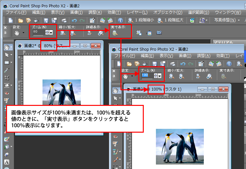Click 拡大 zoom-in magnifier in back window options
This screenshot has height=169, width=246.
click(x=73, y=33)
